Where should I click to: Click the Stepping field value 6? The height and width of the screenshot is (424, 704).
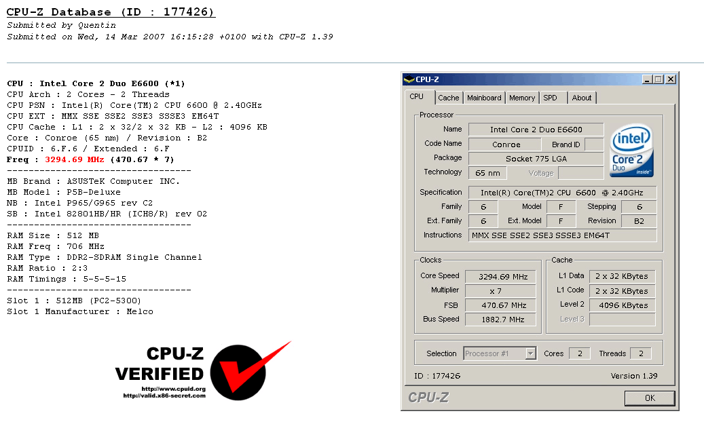[639, 207]
